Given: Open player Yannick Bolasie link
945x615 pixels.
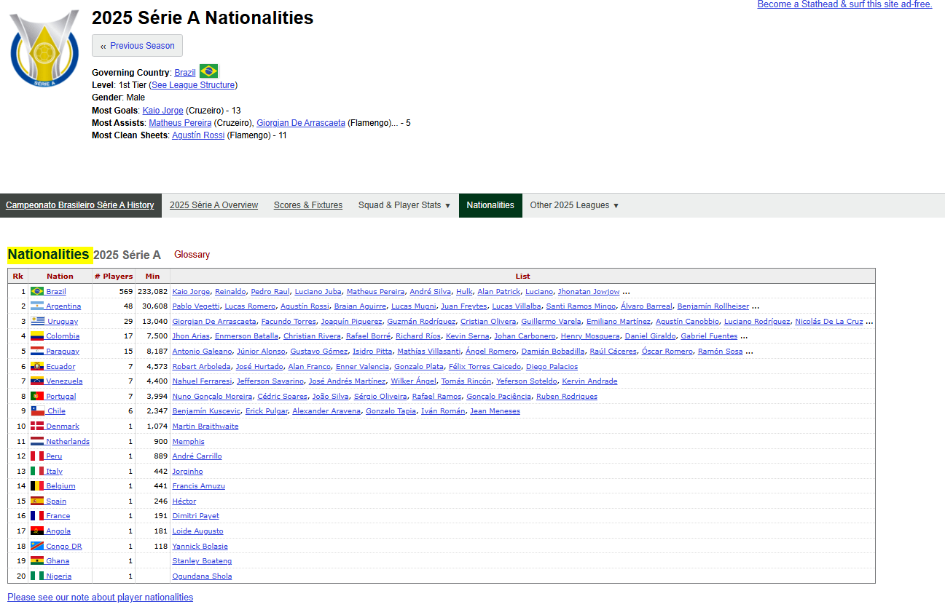Looking at the screenshot, I should click(200, 546).
